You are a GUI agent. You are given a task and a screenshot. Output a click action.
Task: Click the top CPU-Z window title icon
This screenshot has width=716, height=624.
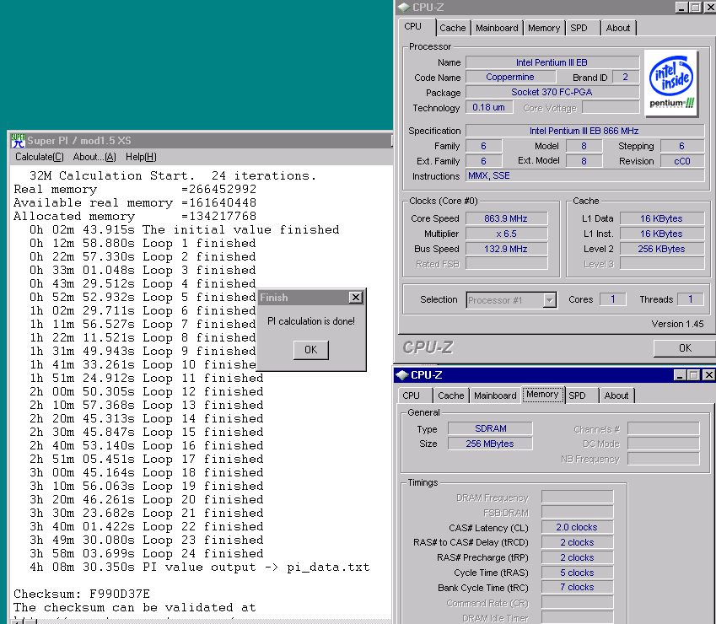(x=404, y=8)
